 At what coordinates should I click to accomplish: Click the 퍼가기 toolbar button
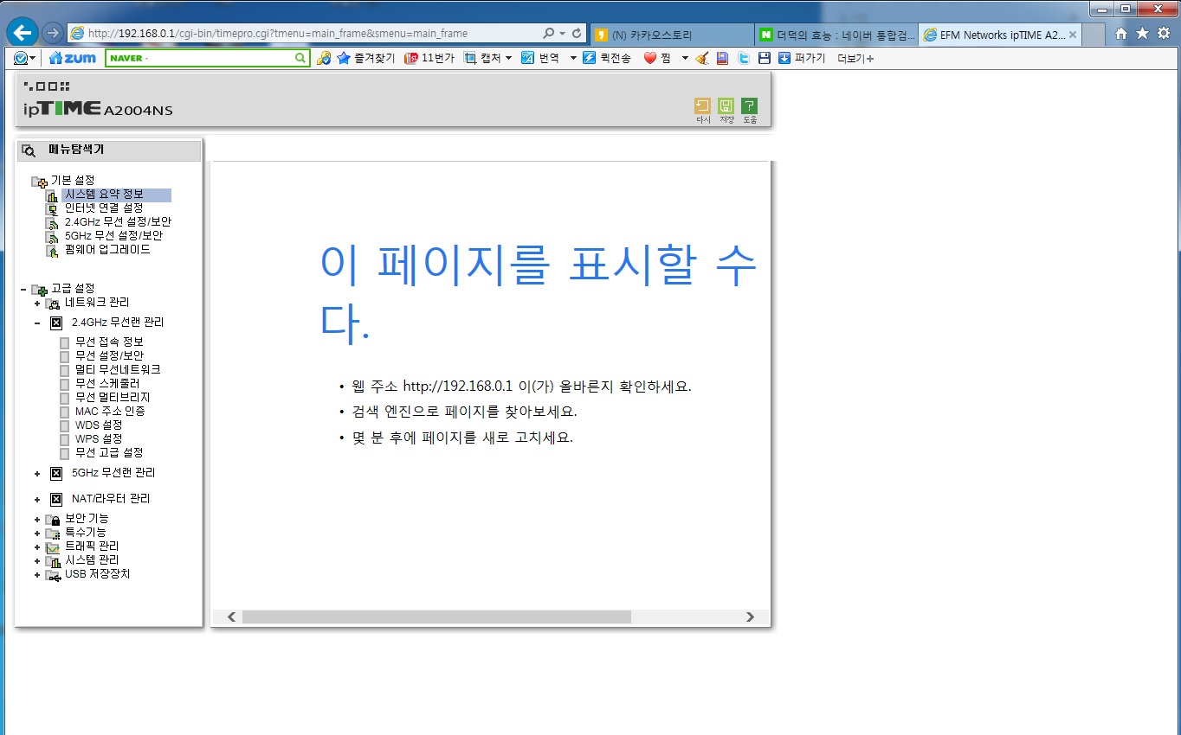[x=801, y=58]
